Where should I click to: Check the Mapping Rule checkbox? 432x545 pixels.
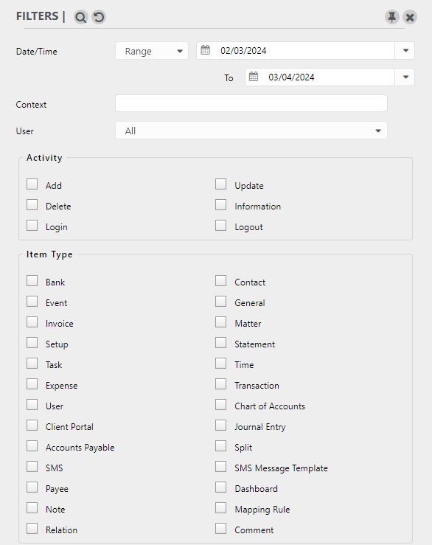220,508
